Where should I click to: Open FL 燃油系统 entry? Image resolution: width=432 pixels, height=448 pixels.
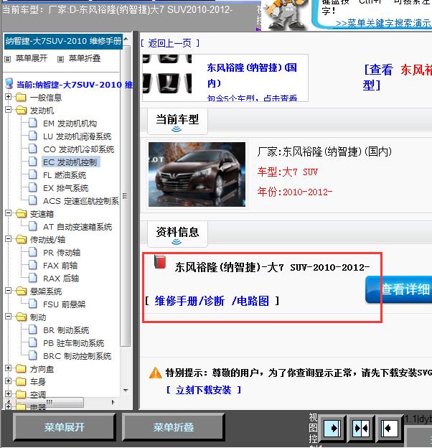pos(65,175)
